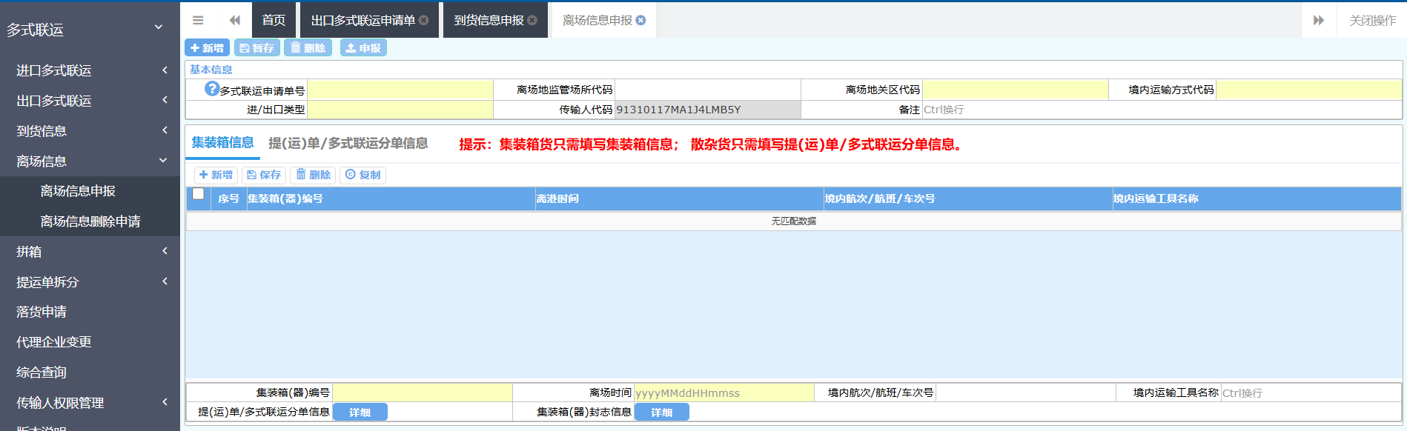Expand the 拼箱 menu
The image size is (1407, 431).
pos(90,252)
